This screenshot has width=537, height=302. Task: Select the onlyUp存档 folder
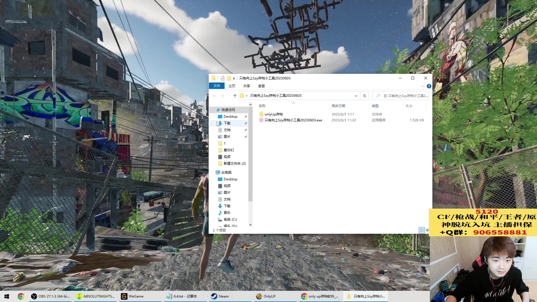point(274,114)
